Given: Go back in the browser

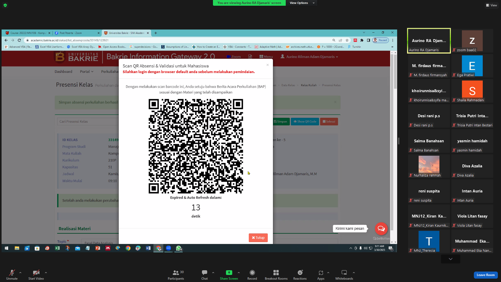Looking at the screenshot, I should coord(6,40).
